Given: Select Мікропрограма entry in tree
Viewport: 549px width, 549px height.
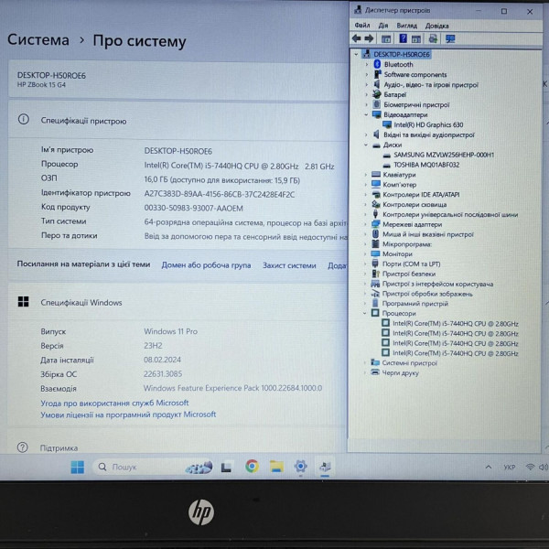Looking at the screenshot, I should click(x=407, y=244).
